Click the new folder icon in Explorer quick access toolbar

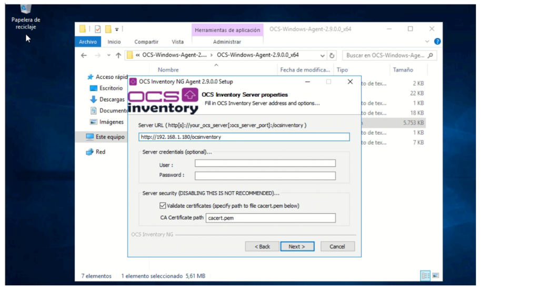[x=108, y=29]
